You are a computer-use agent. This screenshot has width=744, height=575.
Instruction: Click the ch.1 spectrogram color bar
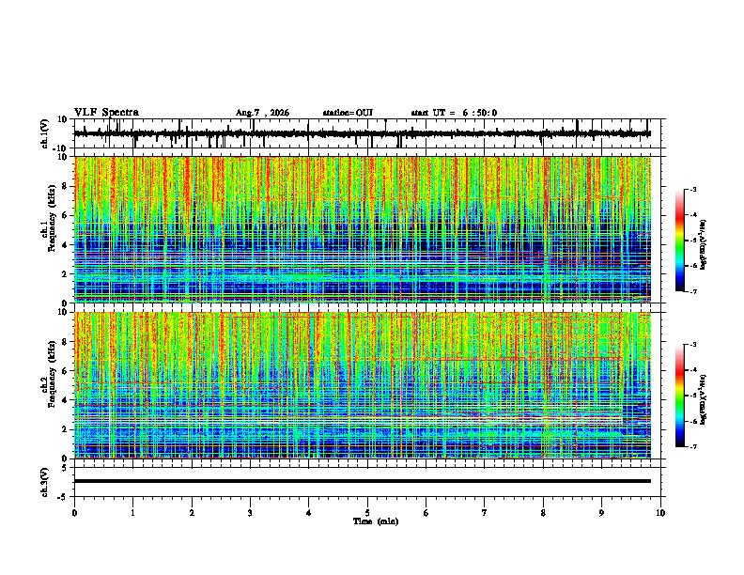[x=679, y=241]
